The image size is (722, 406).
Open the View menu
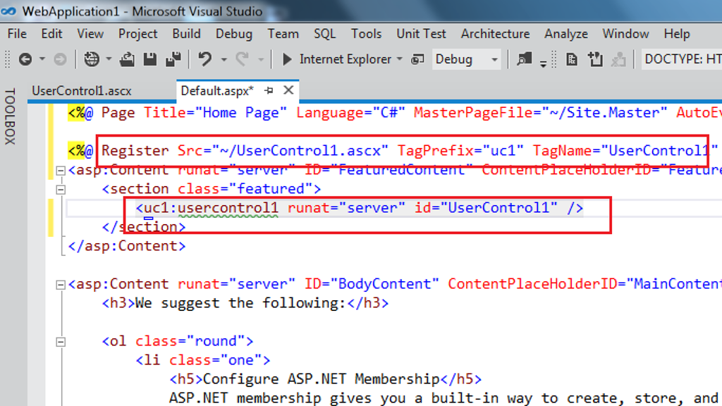(90, 34)
